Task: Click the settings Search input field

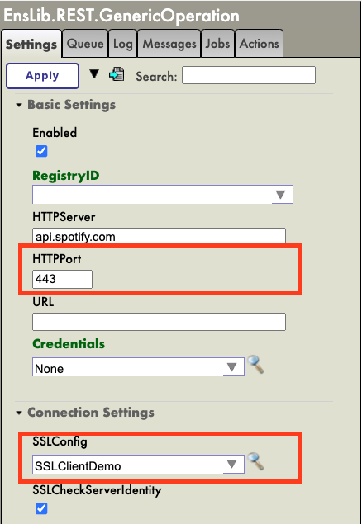Action: pyautogui.click(x=249, y=75)
